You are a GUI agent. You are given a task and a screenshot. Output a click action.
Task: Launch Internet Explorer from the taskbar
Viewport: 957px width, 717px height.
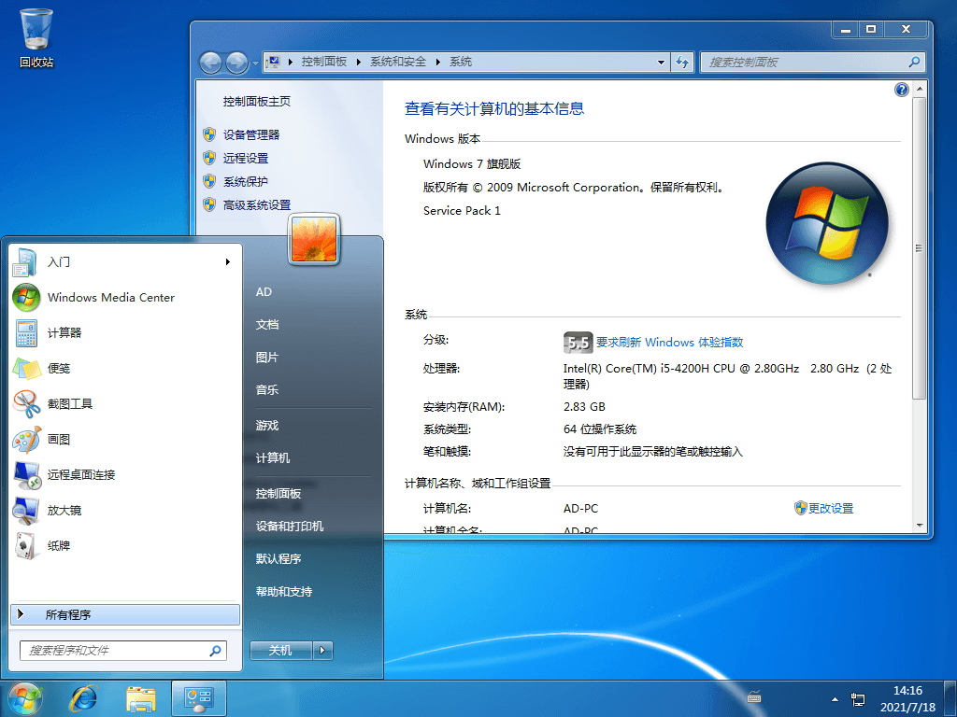[x=83, y=698]
